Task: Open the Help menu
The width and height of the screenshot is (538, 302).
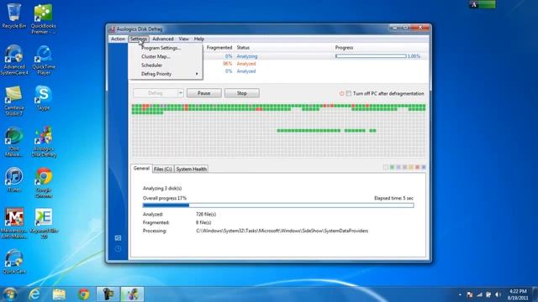Action: [199, 39]
